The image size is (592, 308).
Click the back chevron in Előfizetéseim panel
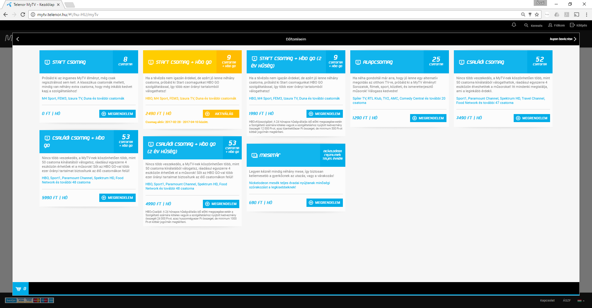[18, 39]
